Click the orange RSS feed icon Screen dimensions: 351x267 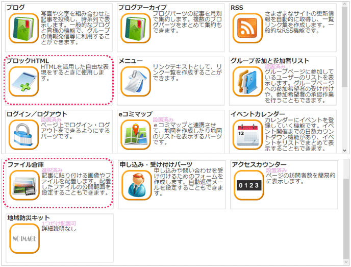click(x=247, y=28)
